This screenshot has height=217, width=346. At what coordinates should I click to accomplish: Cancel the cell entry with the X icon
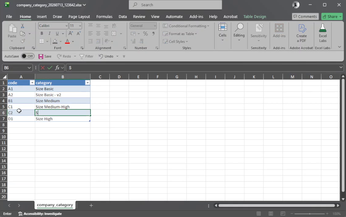(x=42, y=68)
